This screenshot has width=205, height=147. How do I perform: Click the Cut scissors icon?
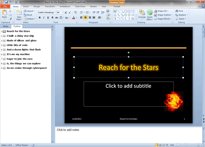pyautogui.click(x=10, y=11)
